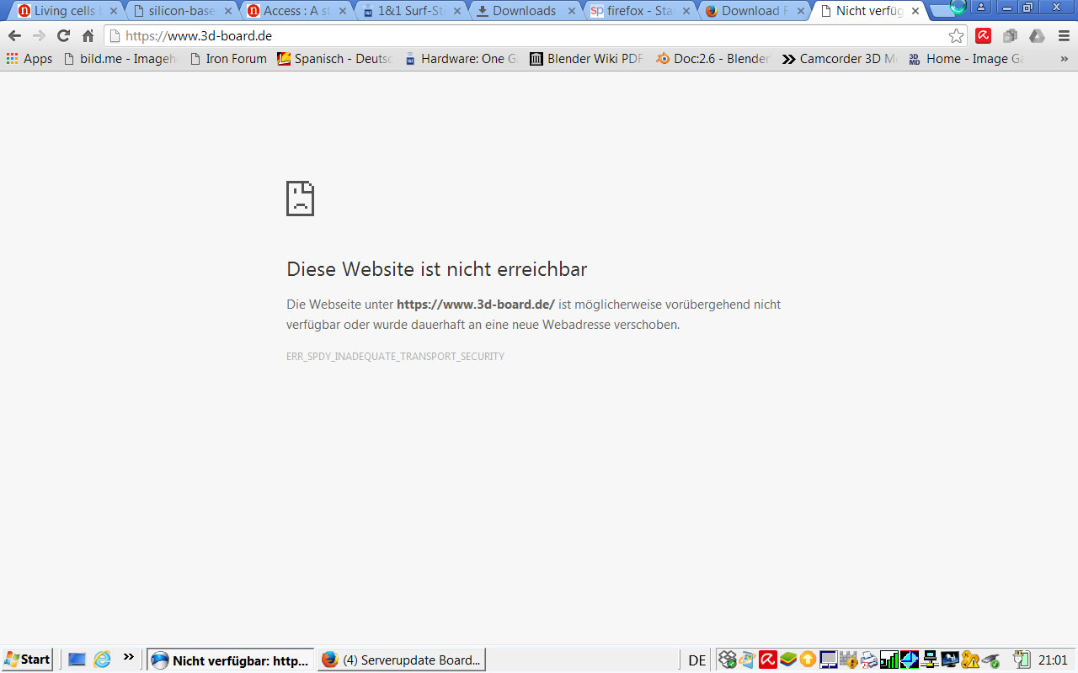The height and width of the screenshot is (673, 1078).
Task: Click the 21:01 system clock
Action: click(1053, 660)
